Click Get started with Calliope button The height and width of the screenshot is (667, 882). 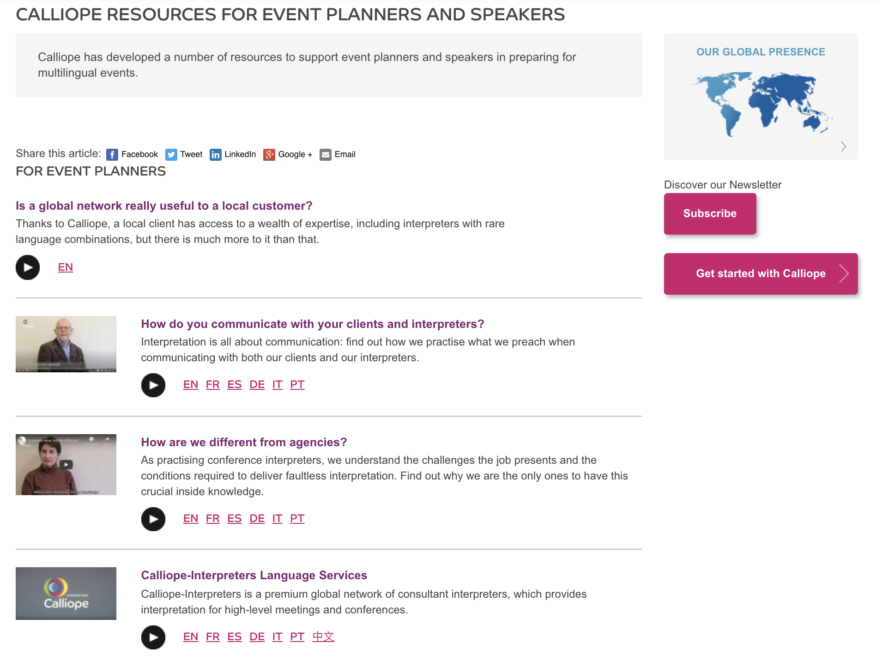(761, 273)
